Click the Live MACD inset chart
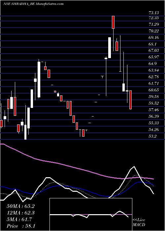The height and width of the screenshot is (231, 165). tap(91, 214)
